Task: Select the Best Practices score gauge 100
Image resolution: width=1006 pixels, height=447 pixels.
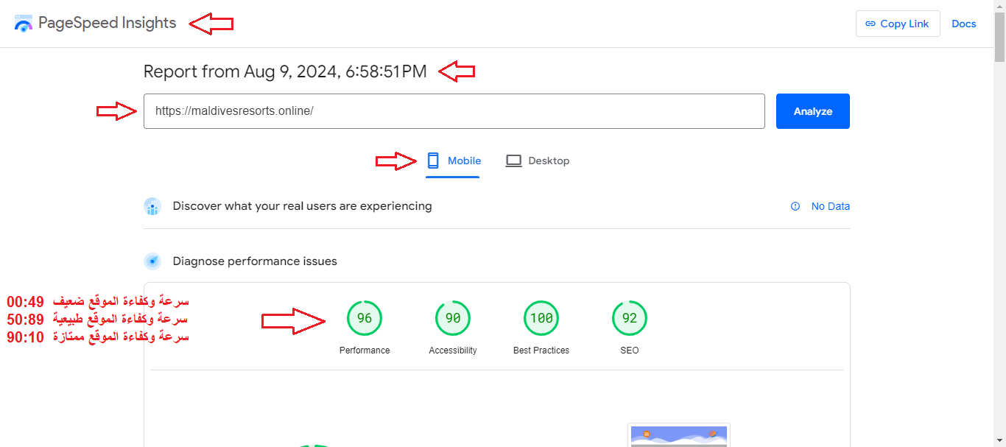Action: (541, 318)
